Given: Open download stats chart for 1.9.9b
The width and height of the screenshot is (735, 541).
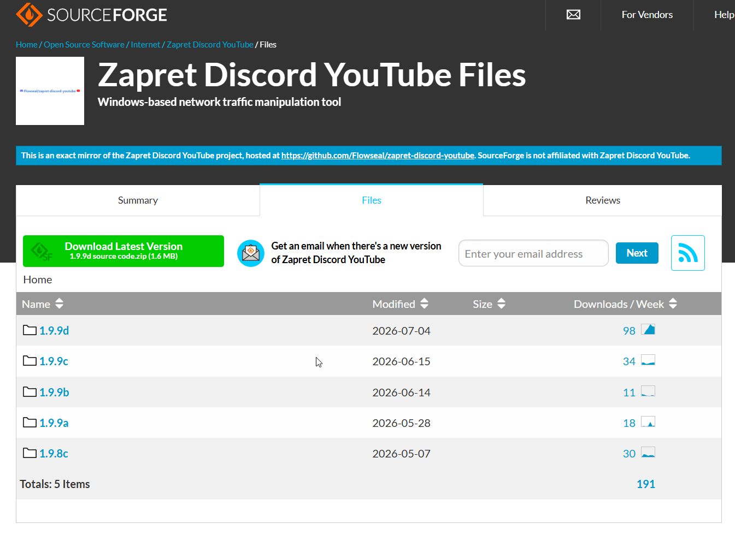Looking at the screenshot, I should (x=648, y=391).
